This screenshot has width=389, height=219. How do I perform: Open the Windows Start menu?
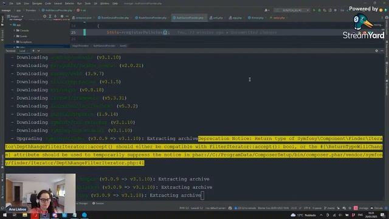(5, 215)
